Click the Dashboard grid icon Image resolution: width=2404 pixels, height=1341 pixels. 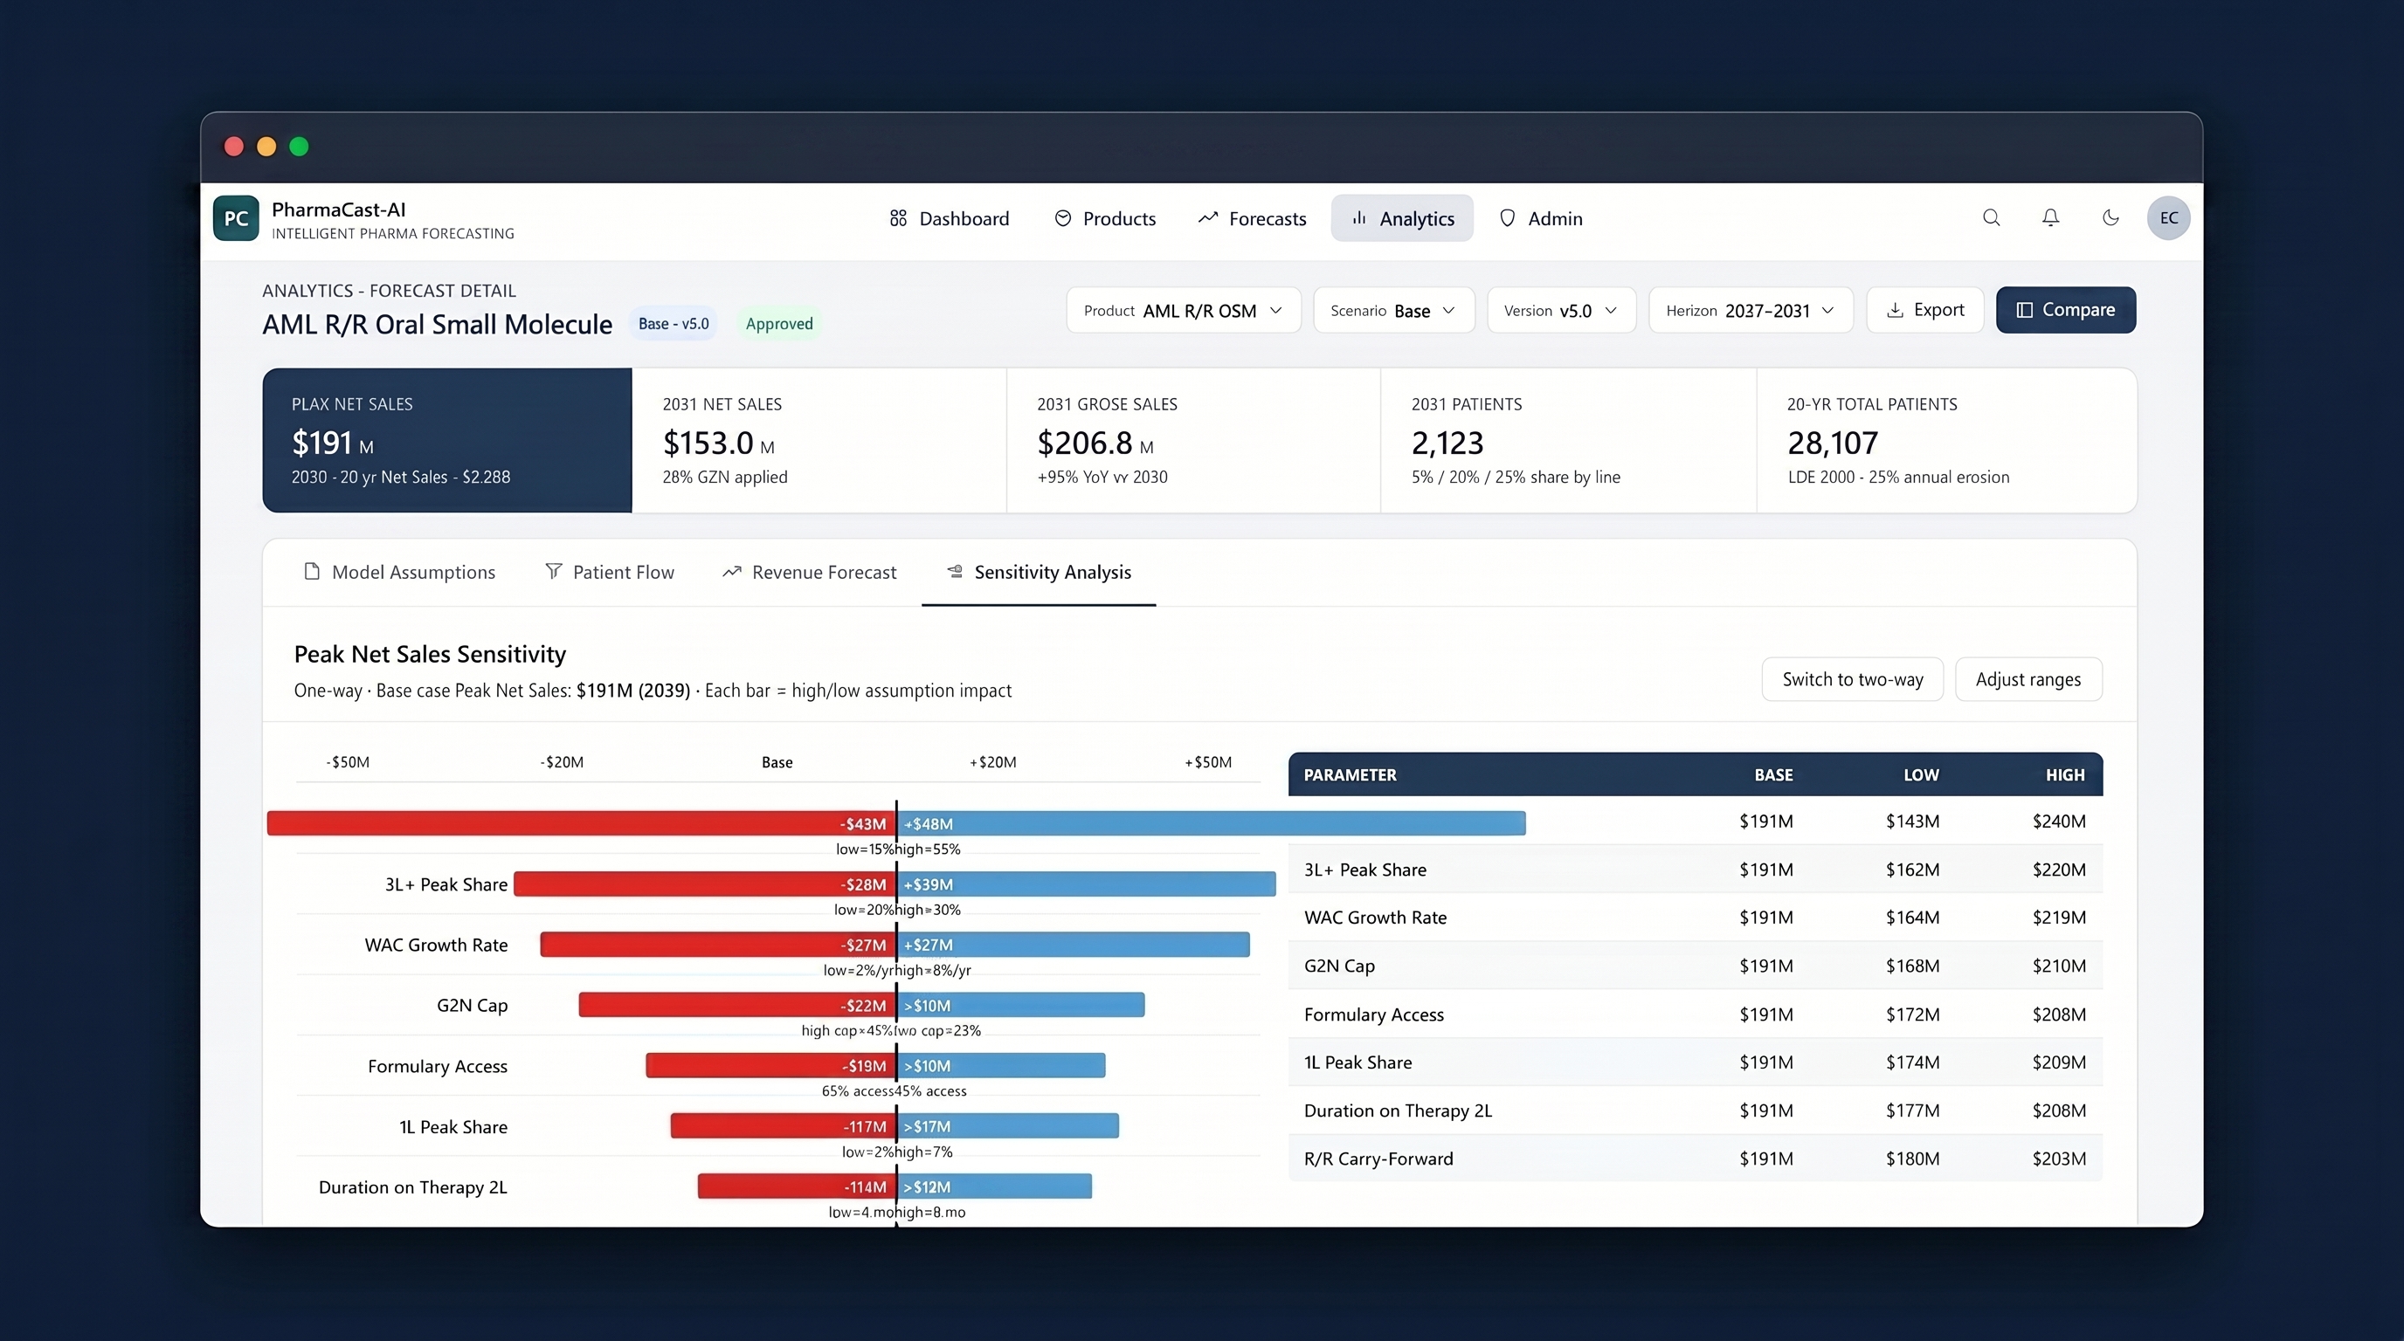pyautogui.click(x=898, y=218)
